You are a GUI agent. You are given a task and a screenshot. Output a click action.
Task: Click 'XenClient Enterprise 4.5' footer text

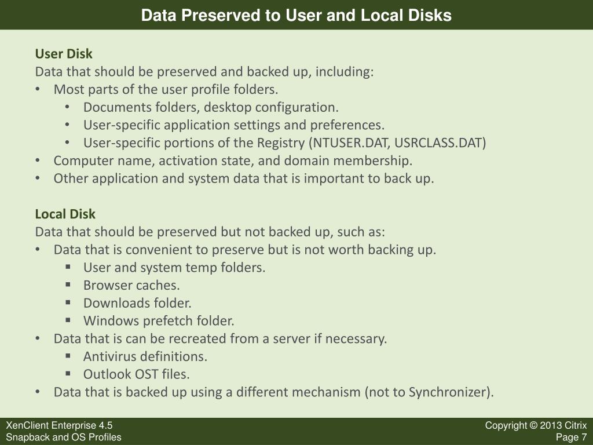click(60, 425)
